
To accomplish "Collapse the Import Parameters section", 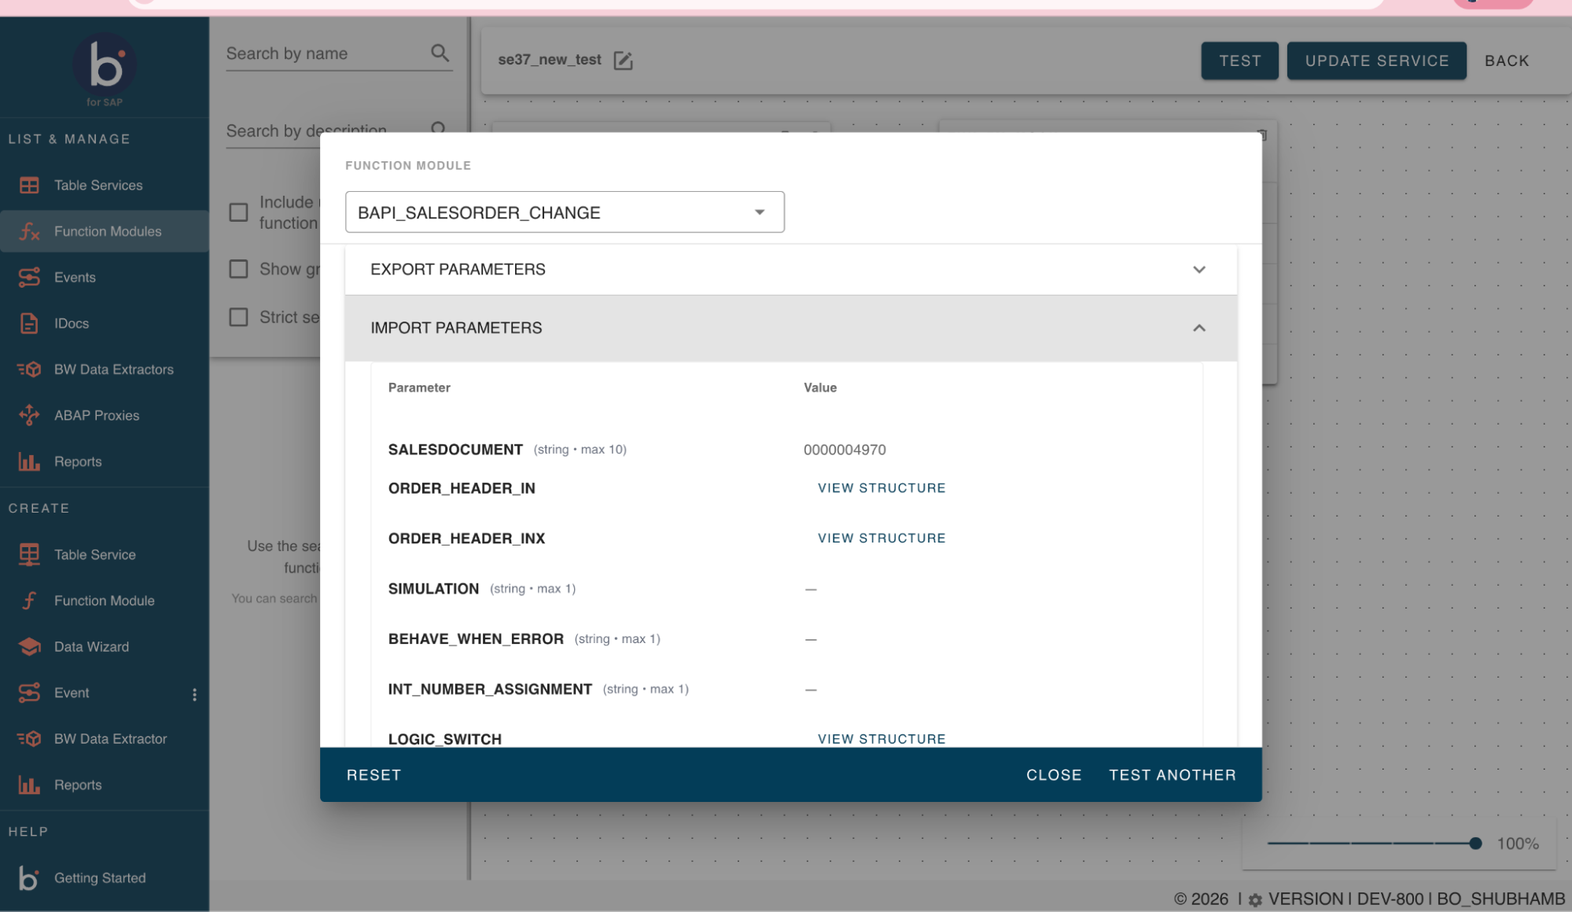I will coord(791,328).
